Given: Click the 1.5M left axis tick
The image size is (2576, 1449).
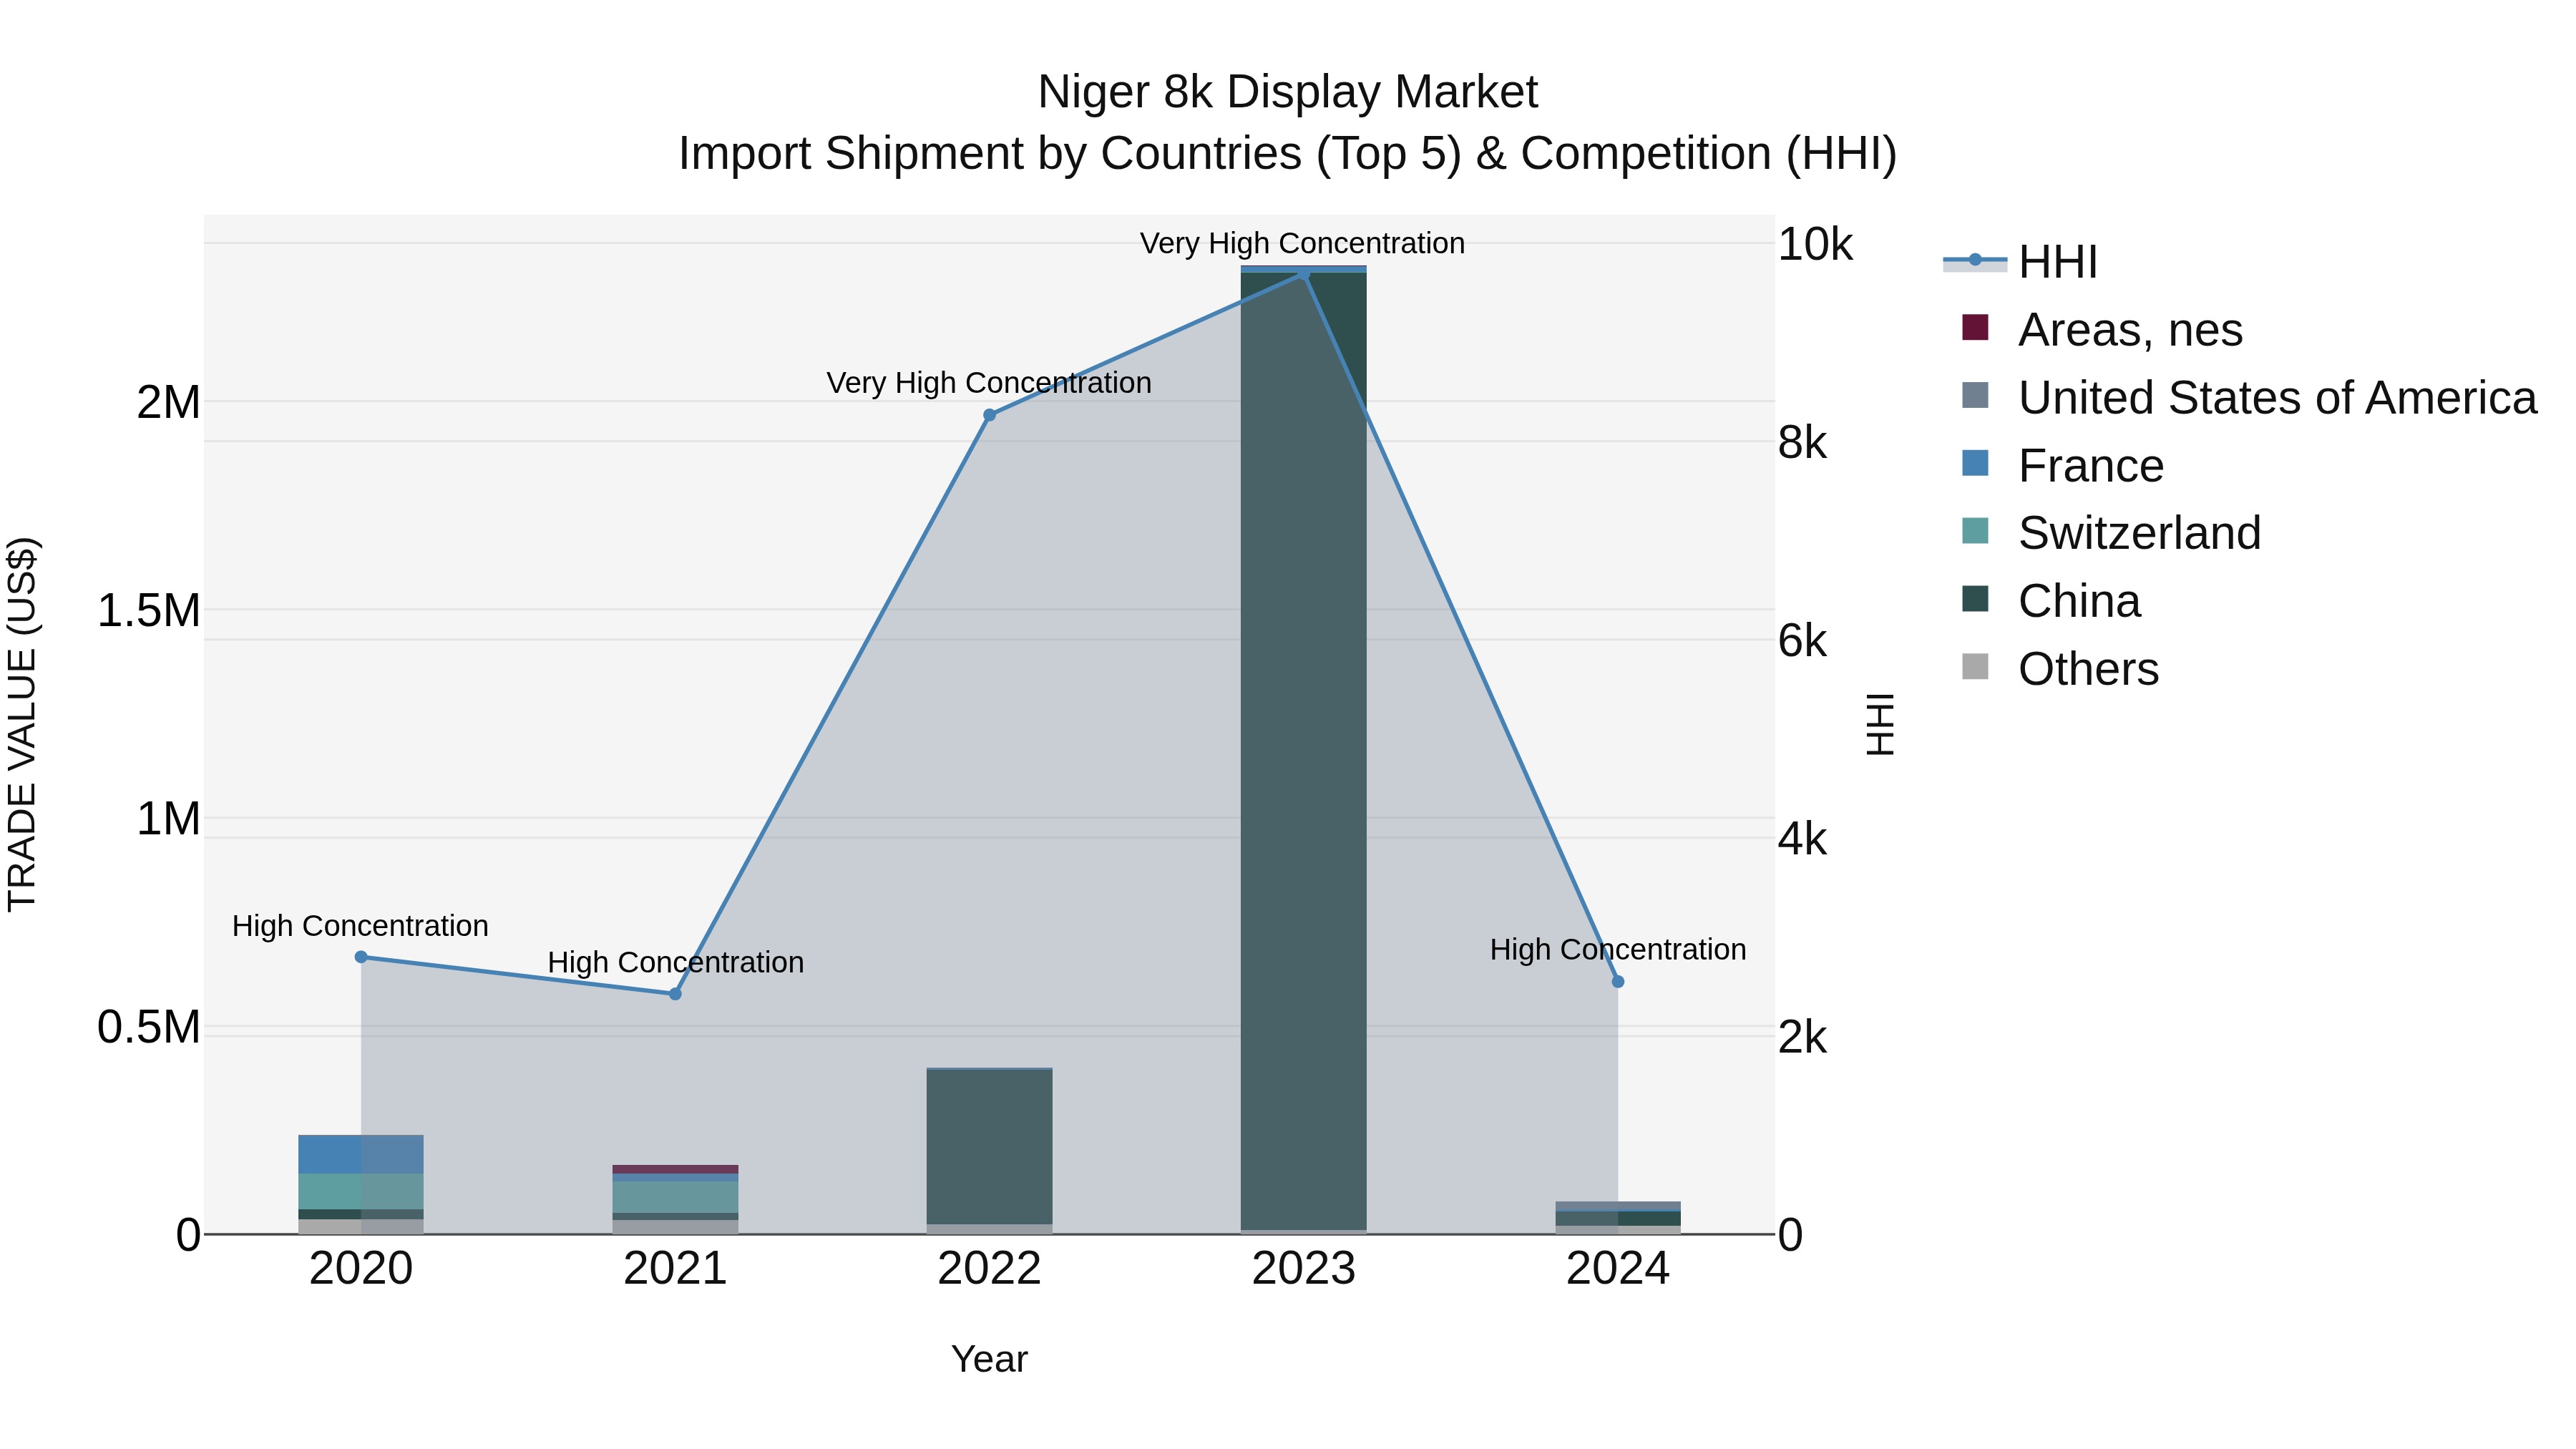Looking at the screenshot, I should tap(148, 610).
